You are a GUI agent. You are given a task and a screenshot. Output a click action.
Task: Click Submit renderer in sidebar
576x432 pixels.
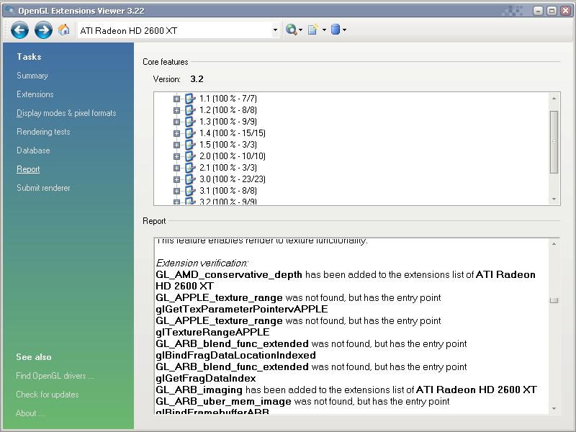point(43,188)
